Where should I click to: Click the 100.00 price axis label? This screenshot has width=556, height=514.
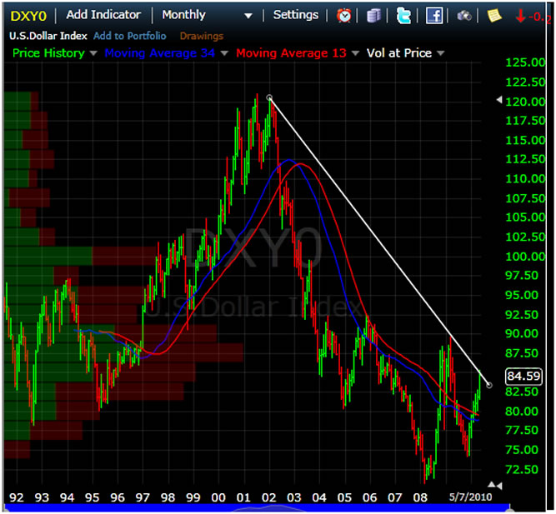tap(525, 257)
